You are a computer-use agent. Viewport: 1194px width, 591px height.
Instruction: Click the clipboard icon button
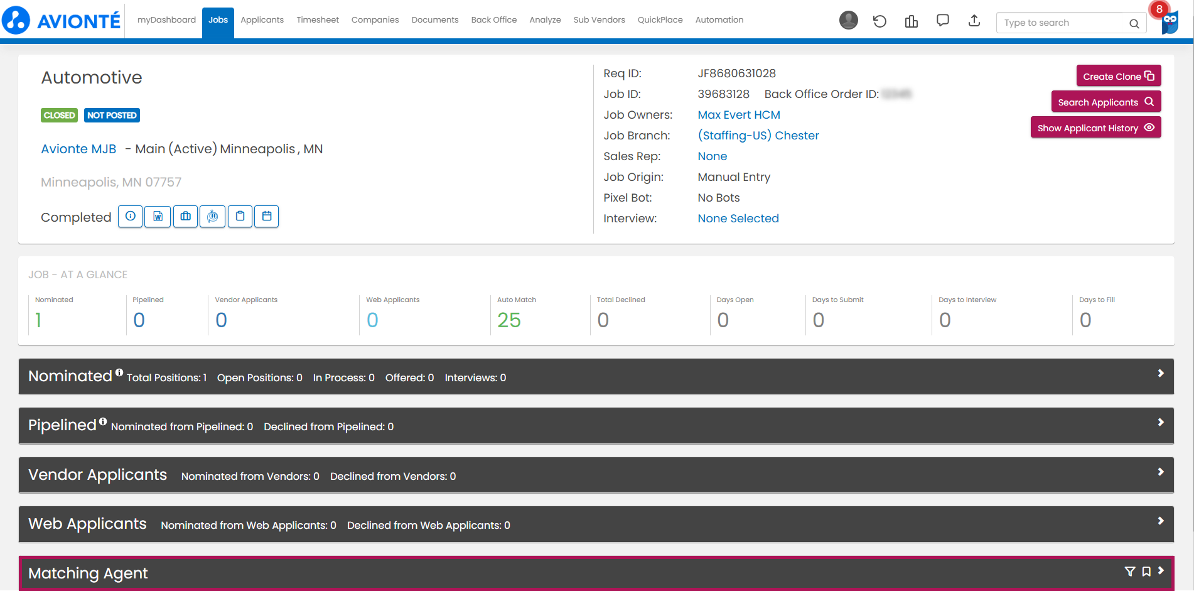click(x=240, y=217)
